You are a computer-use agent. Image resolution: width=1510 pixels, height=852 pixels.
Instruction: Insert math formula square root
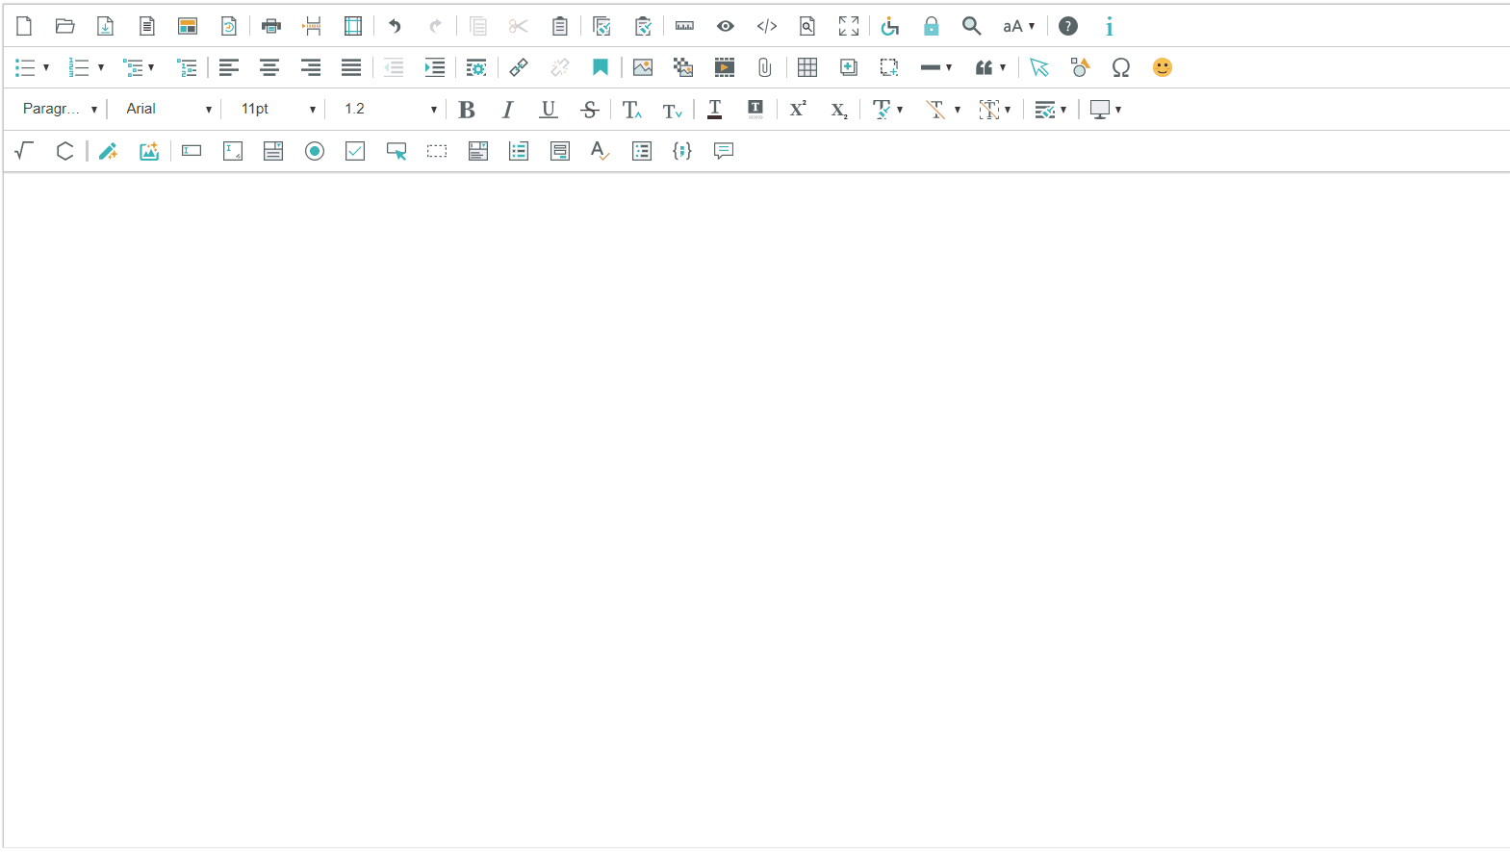[x=24, y=151]
